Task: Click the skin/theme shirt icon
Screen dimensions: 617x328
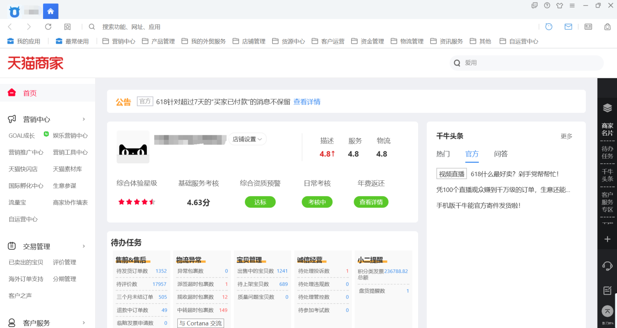Action: click(x=560, y=5)
